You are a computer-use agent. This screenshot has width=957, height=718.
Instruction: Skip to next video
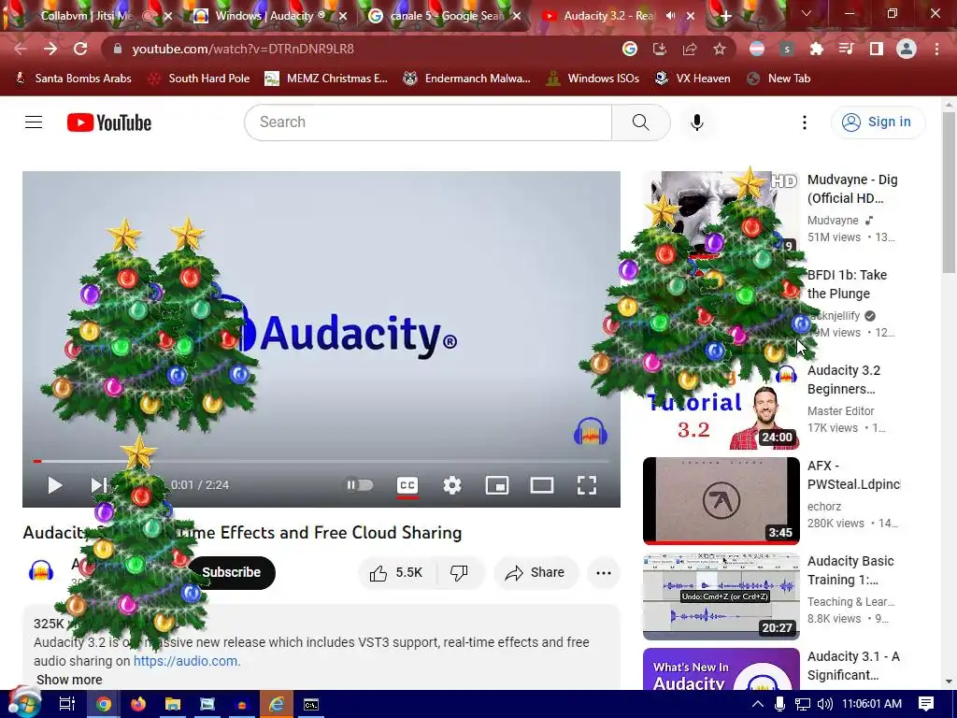click(98, 485)
